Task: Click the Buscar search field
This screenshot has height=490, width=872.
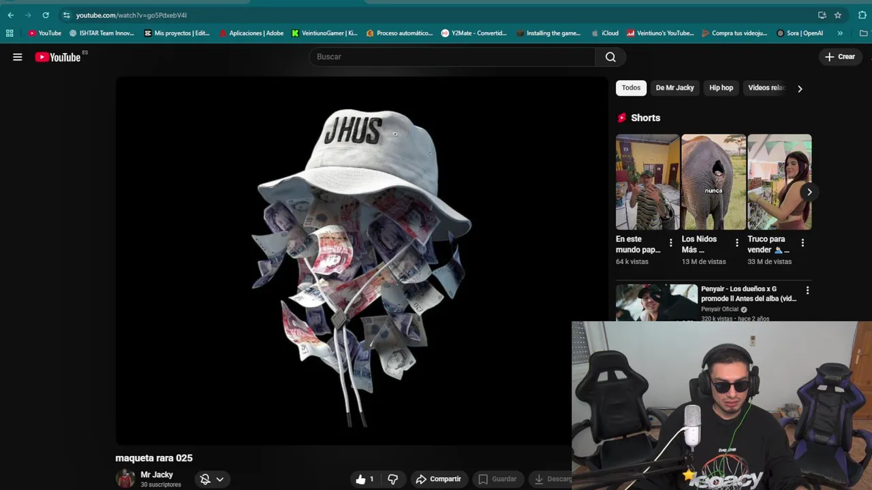Action: [452, 57]
